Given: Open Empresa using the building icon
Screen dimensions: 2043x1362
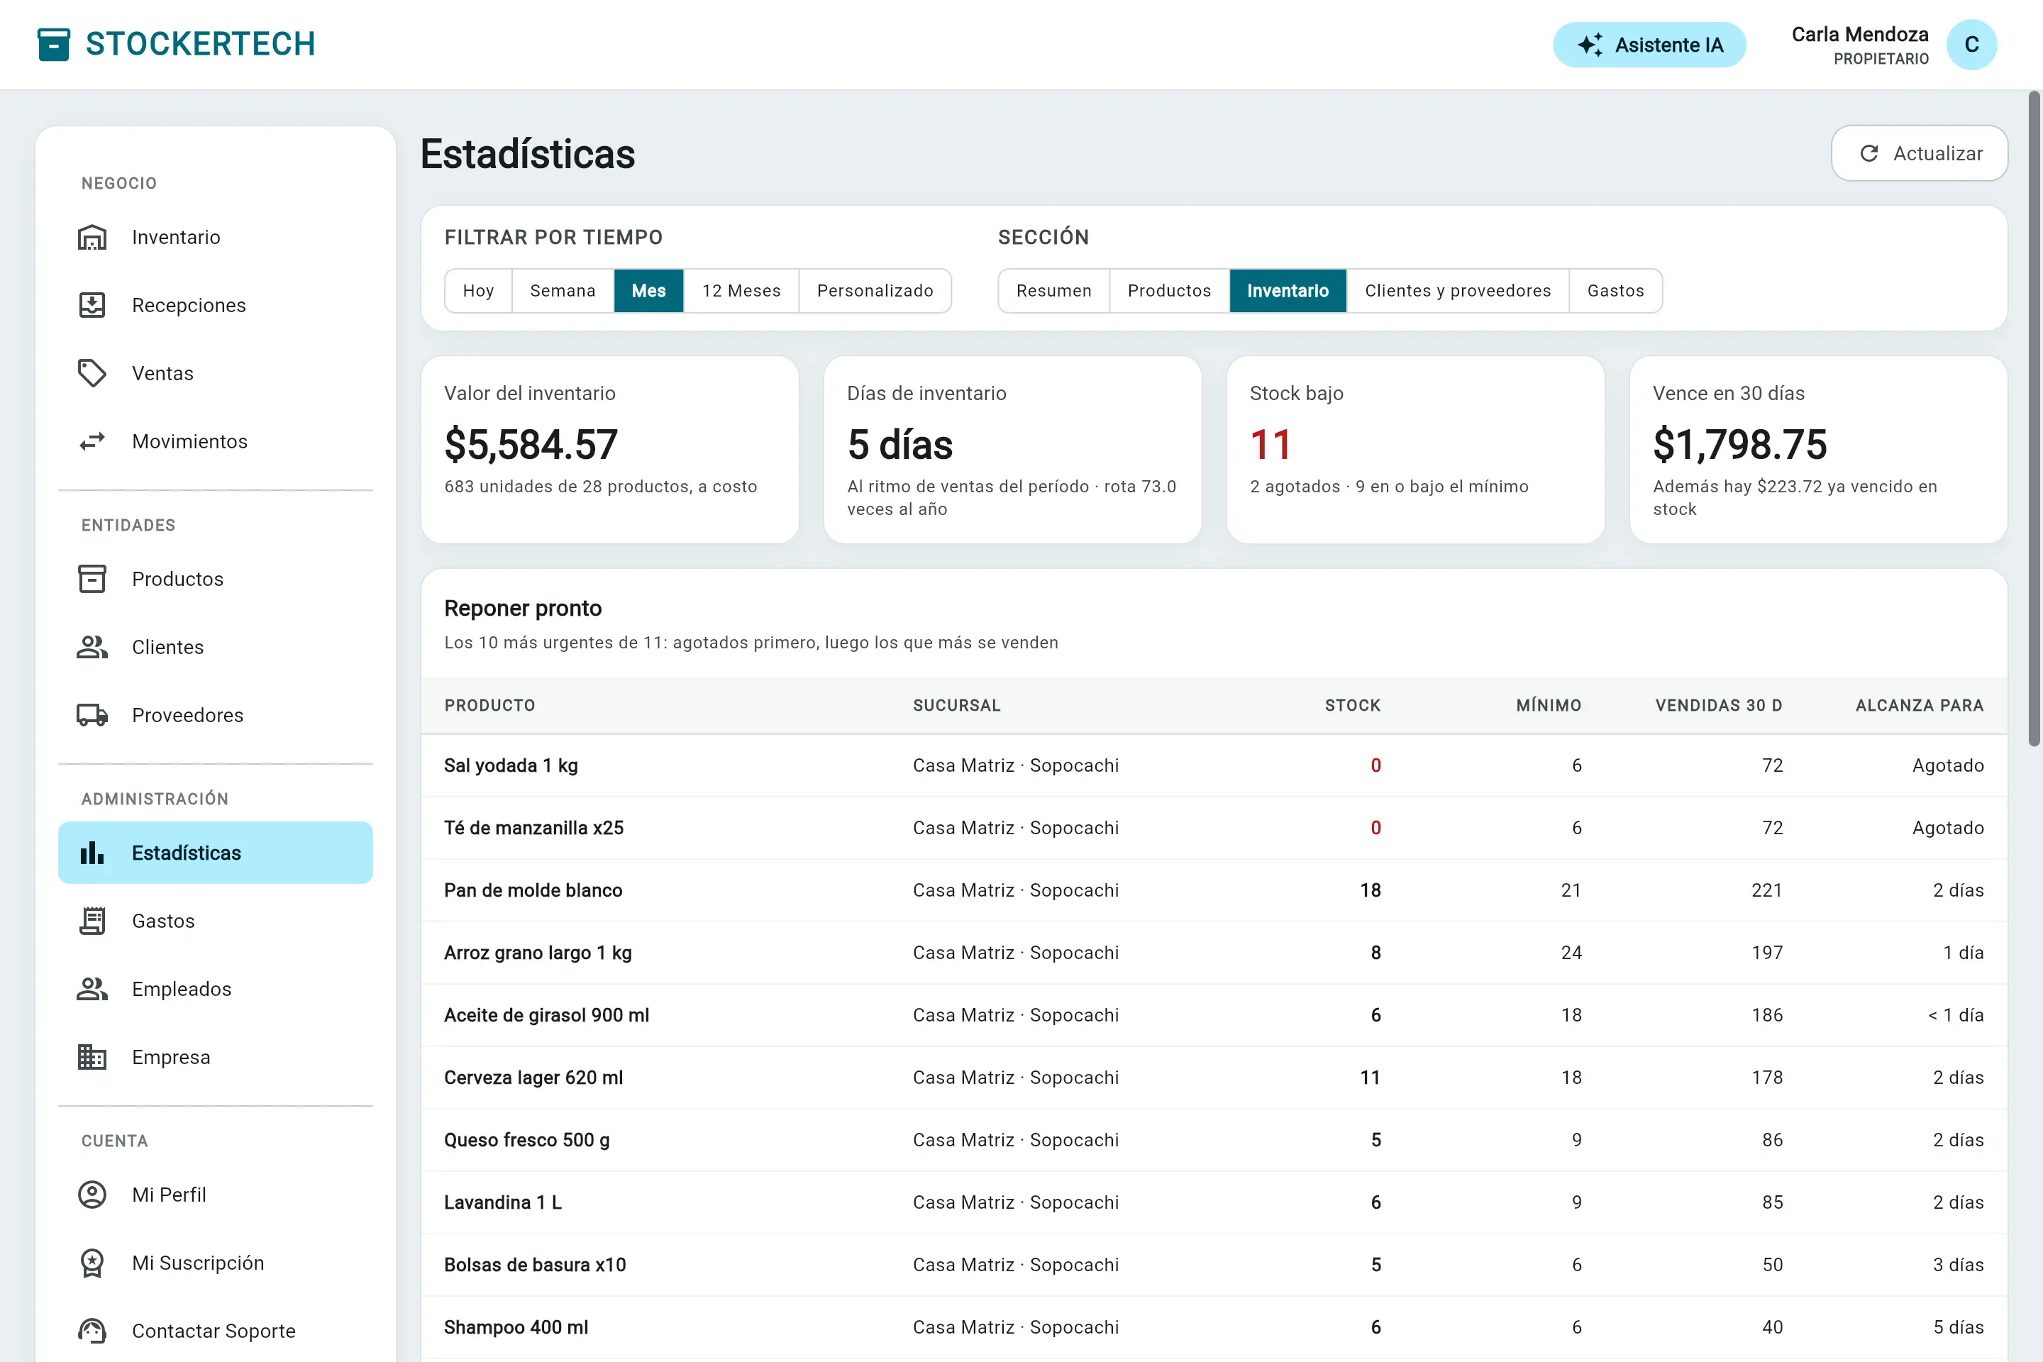Looking at the screenshot, I should coord(92,1057).
